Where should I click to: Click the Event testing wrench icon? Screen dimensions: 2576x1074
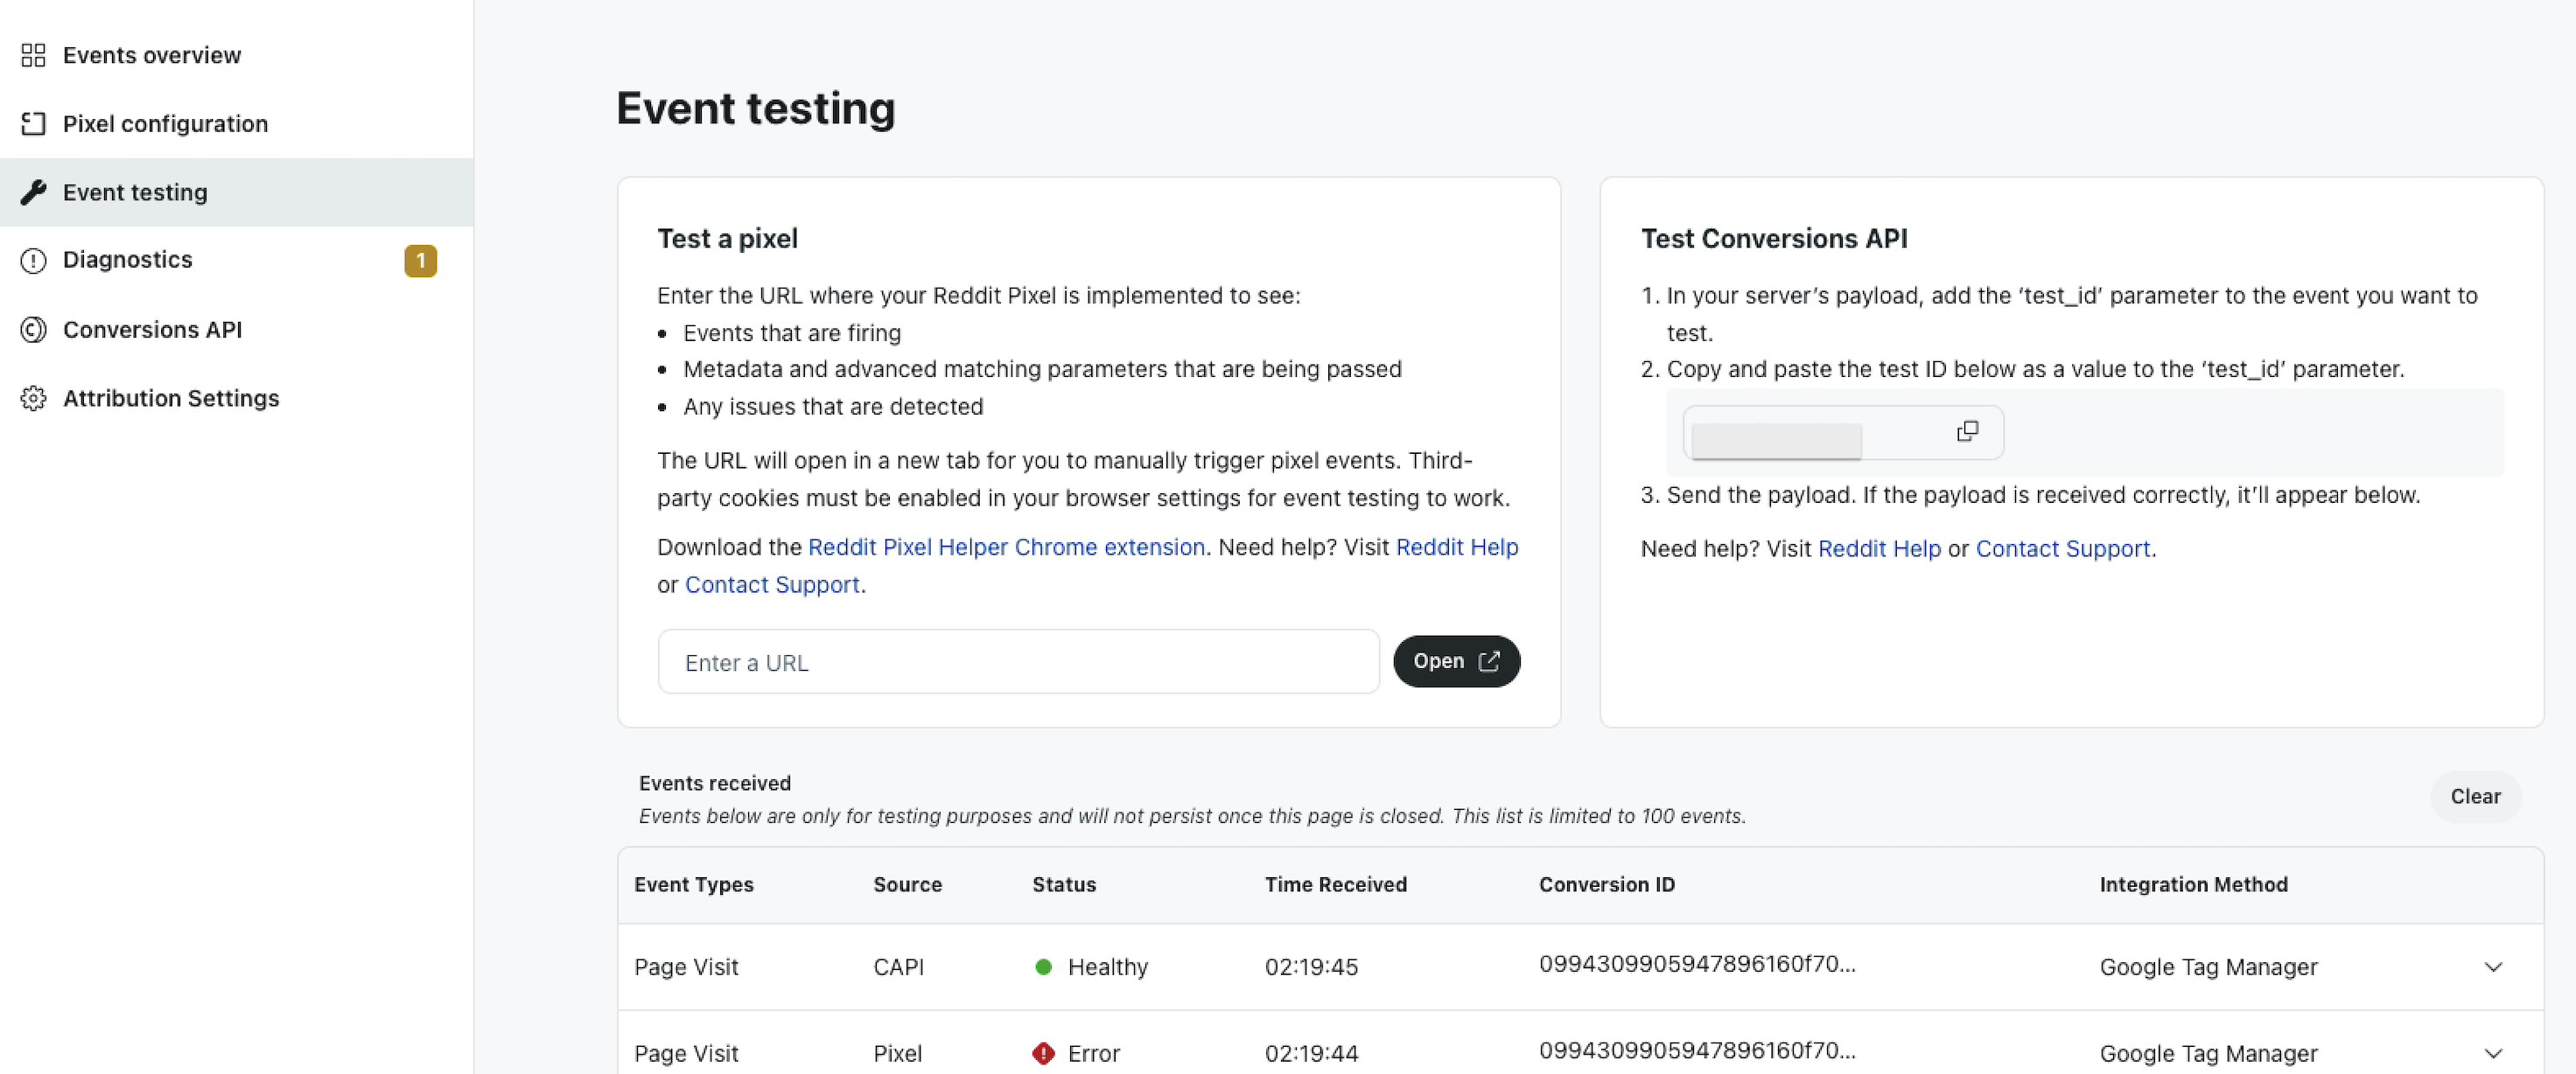(33, 192)
